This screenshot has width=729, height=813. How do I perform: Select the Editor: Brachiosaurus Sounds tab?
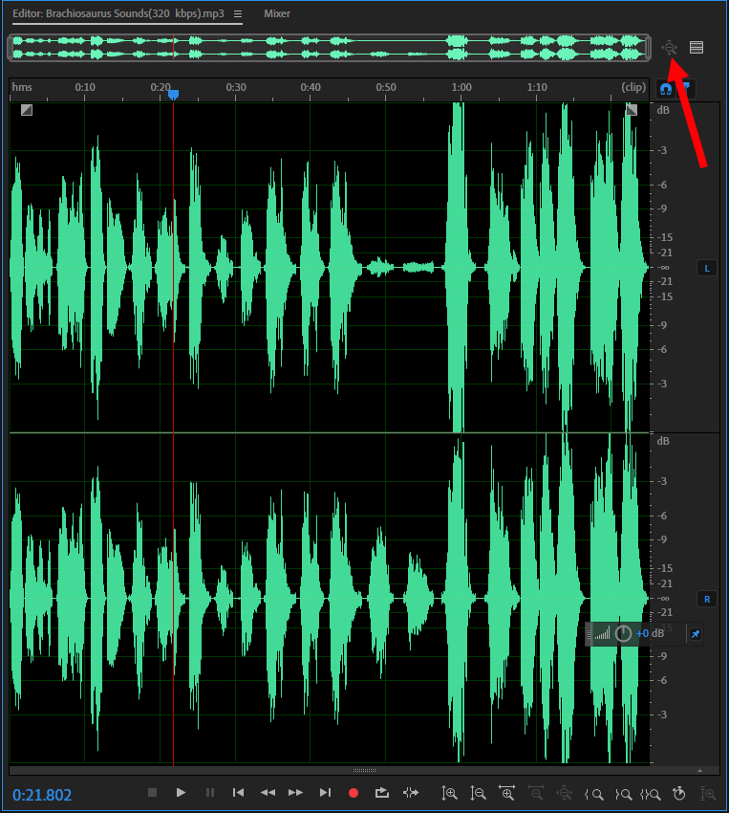pos(118,13)
